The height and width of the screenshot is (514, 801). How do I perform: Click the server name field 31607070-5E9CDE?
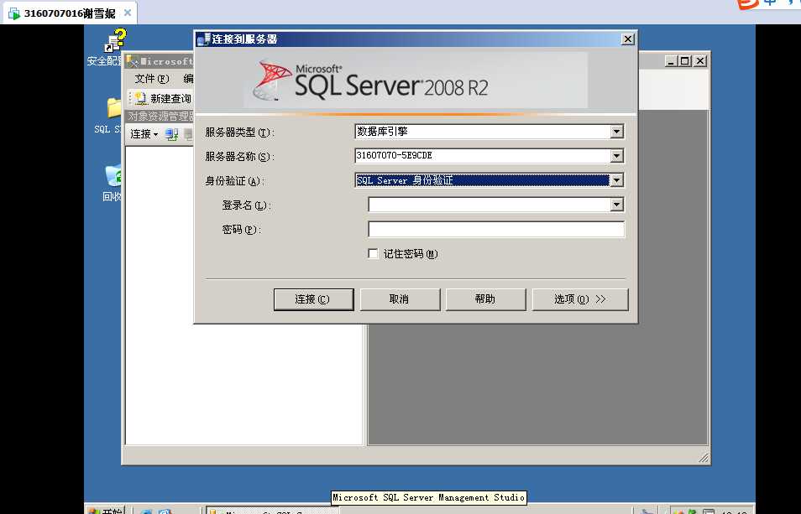483,156
